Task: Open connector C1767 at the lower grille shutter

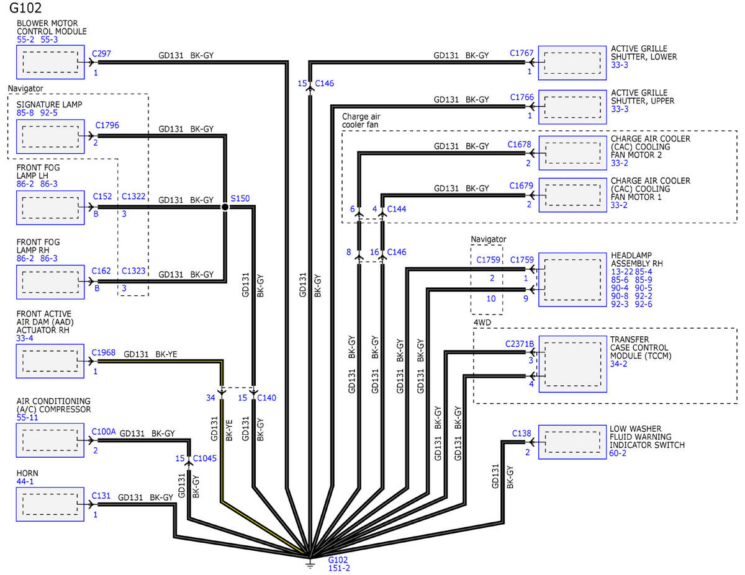Action: tap(521, 54)
